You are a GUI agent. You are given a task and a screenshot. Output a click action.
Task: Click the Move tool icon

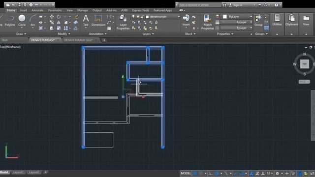click(x=52, y=17)
